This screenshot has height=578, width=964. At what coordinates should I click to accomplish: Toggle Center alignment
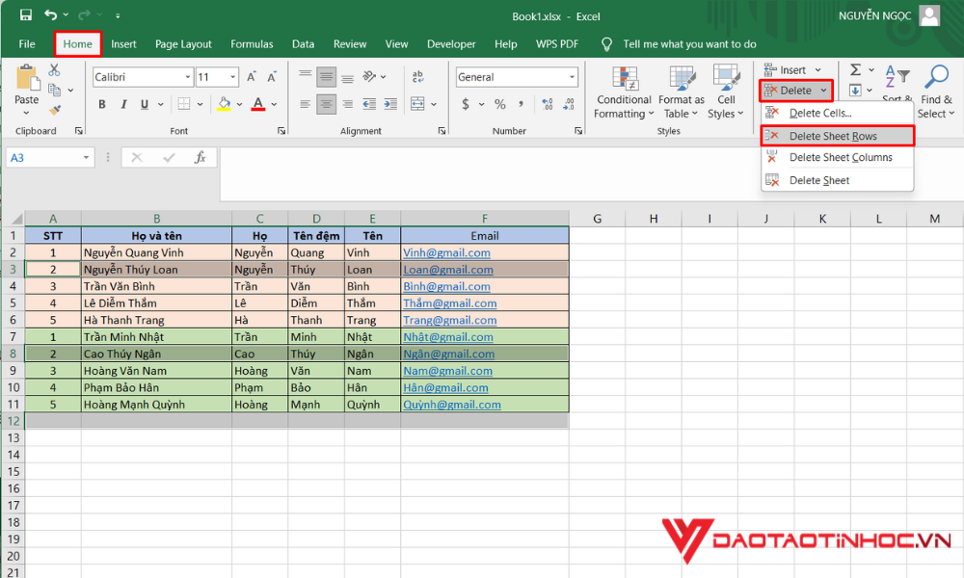(x=326, y=104)
